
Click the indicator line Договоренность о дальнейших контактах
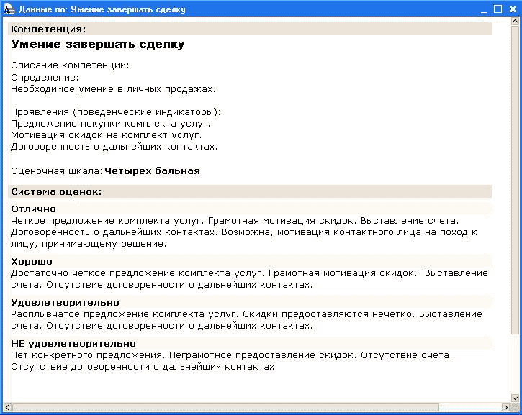(x=114, y=147)
